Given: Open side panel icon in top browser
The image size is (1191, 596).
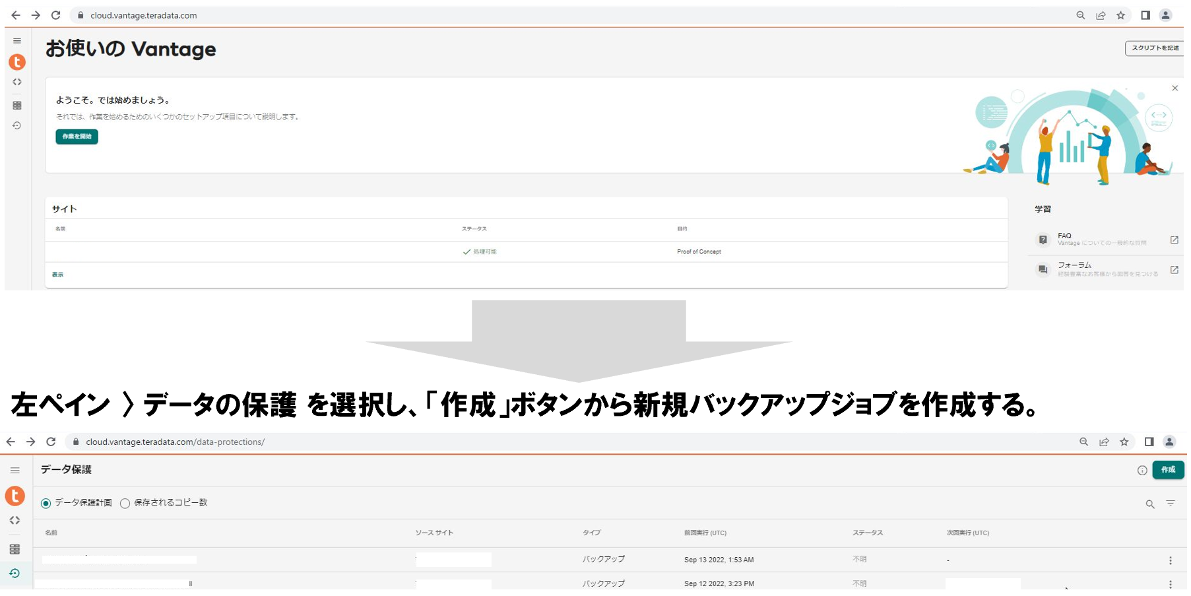Looking at the screenshot, I should [1145, 15].
